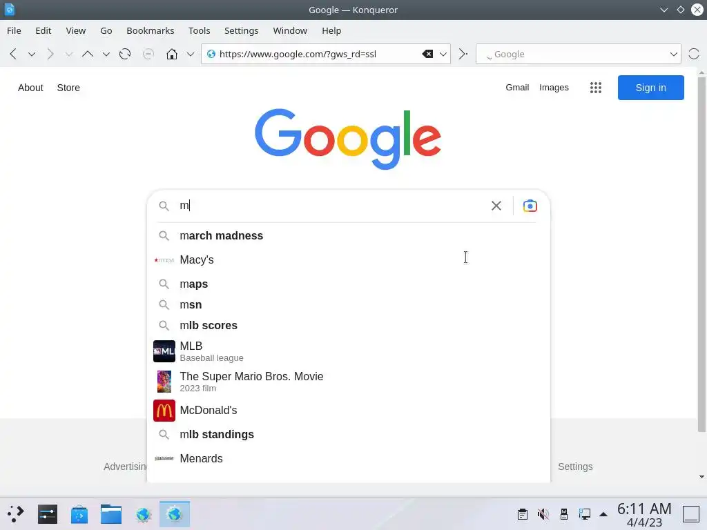Image resolution: width=707 pixels, height=530 pixels.
Task: Click inside the Google search text field
Action: point(331,206)
